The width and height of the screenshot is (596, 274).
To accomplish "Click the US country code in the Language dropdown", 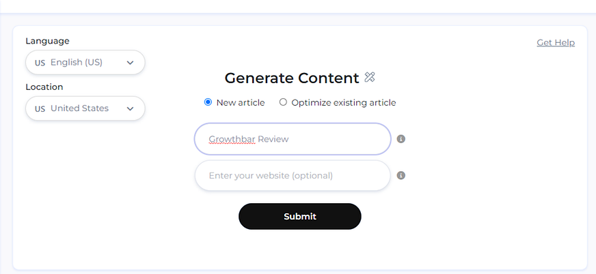I will [40, 63].
